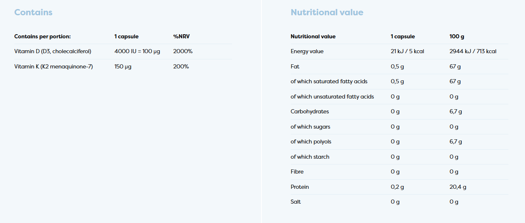Click the 21 kJ / 5 kcal value
The height and width of the screenshot is (223, 525).
[x=408, y=52]
